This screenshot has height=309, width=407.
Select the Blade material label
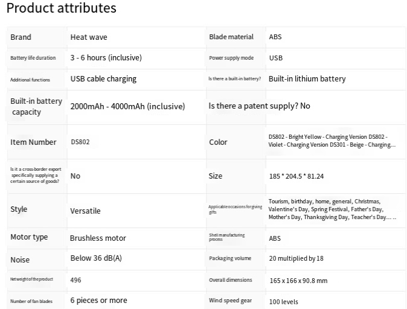tap(231, 37)
